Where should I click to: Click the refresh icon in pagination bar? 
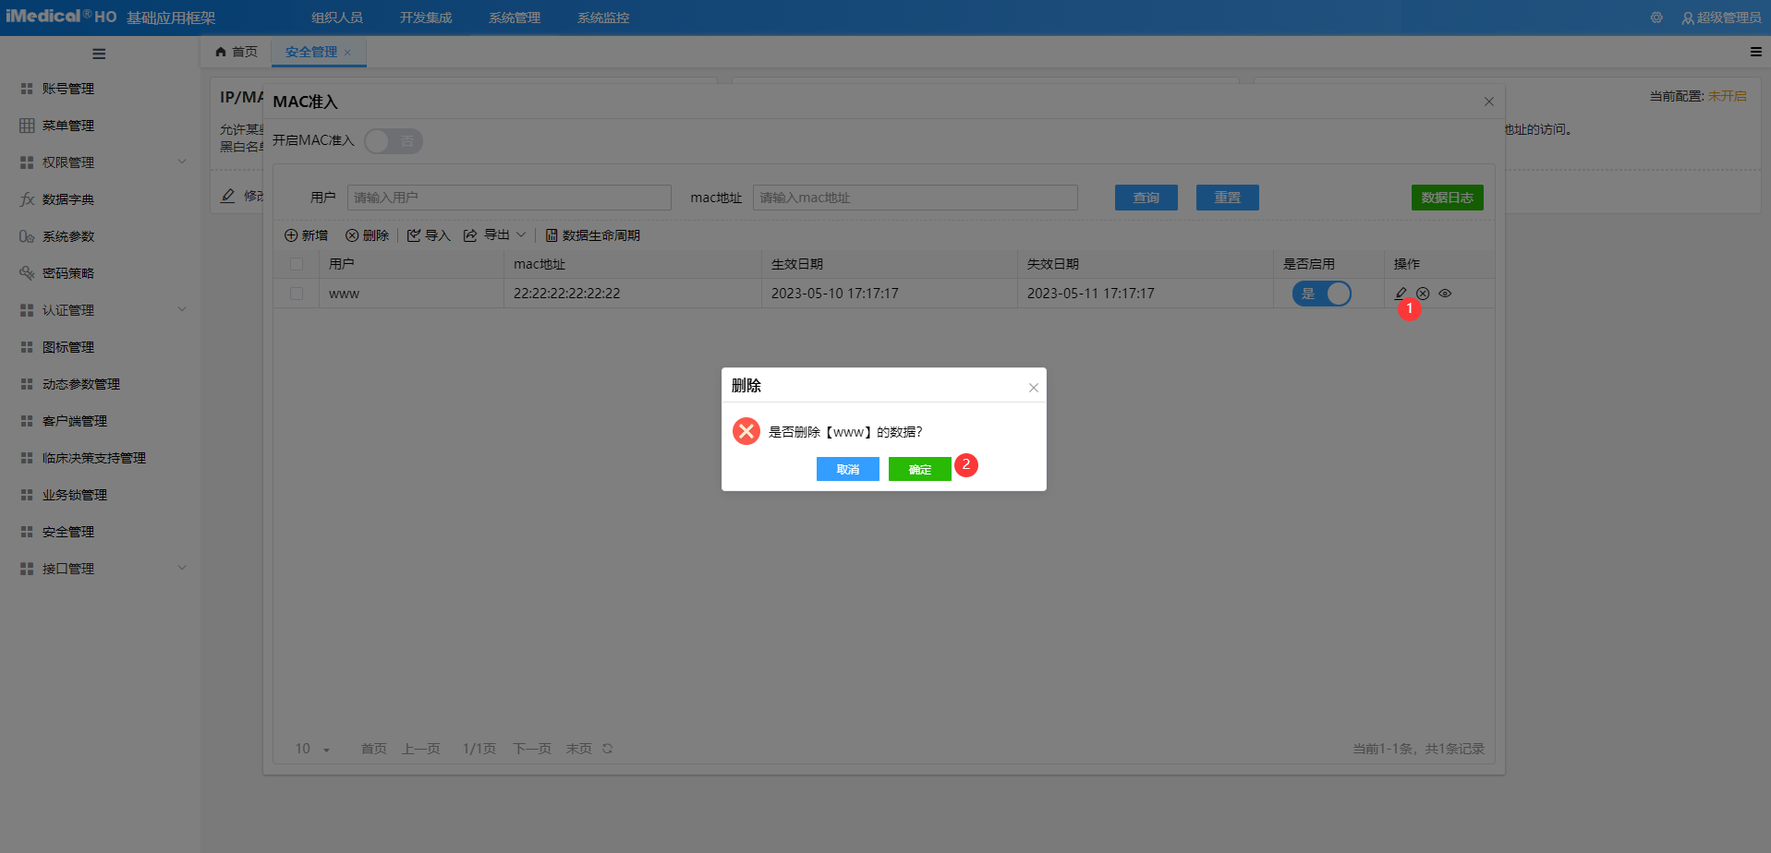click(x=608, y=749)
